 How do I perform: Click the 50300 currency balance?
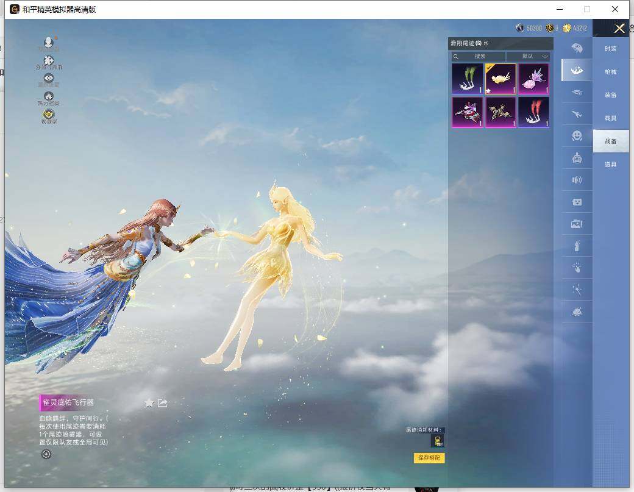pyautogui.click(x=534, y=28)
